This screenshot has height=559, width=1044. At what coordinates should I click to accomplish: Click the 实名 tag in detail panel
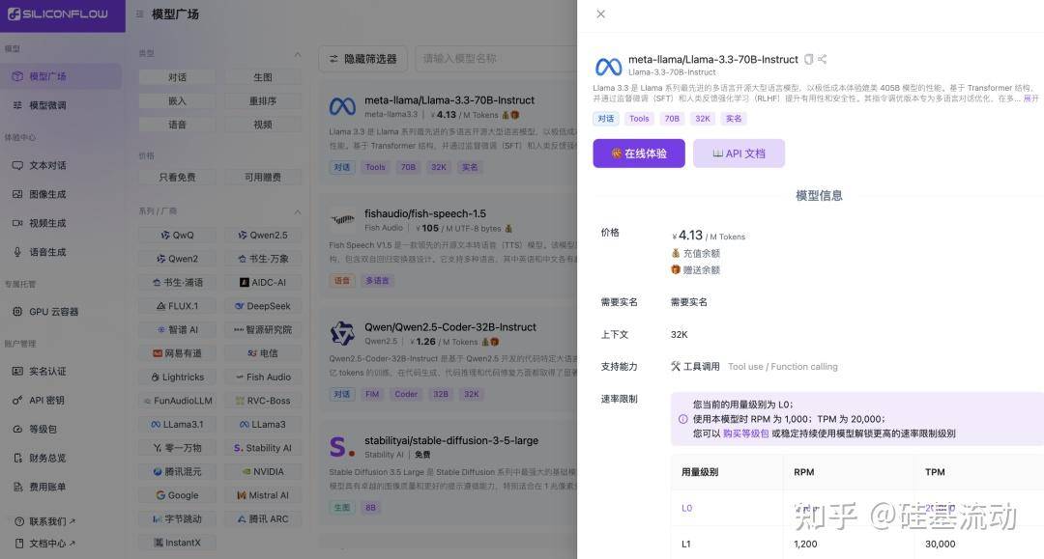pos(734,119)
